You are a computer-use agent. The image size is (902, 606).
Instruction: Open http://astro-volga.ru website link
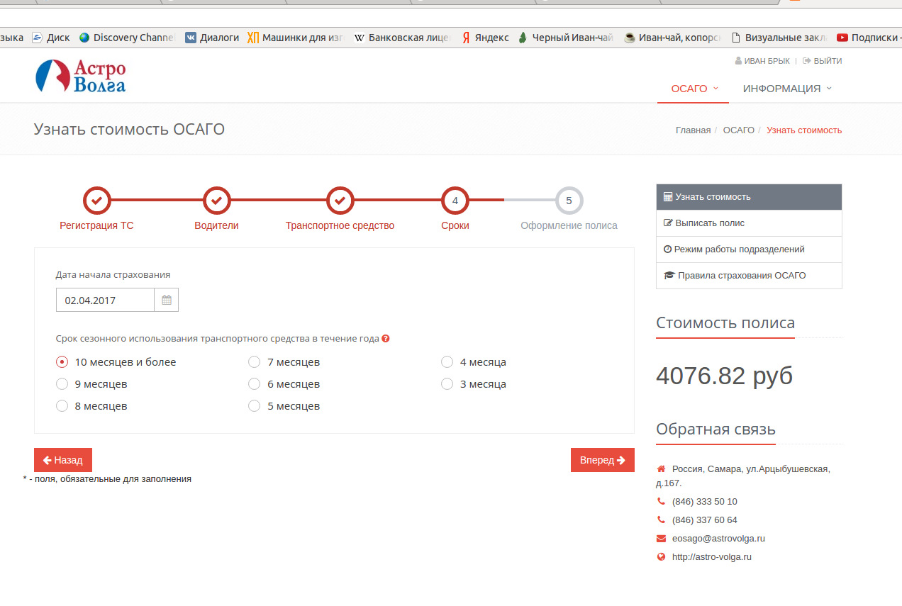click(x=711, y=557)
